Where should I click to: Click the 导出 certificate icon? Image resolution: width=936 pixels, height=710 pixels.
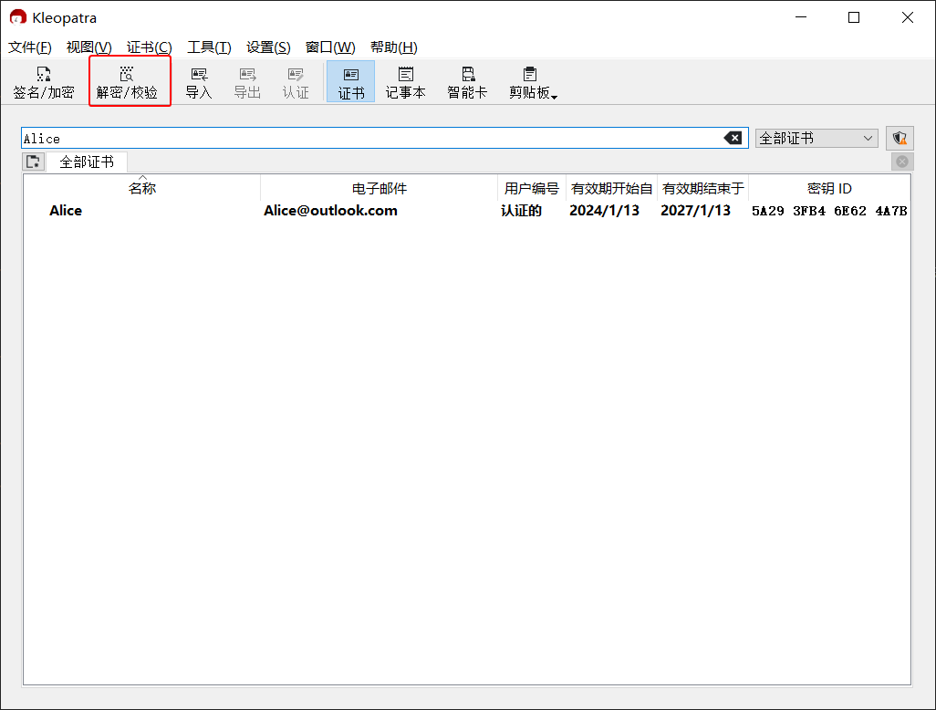point(247,82)
